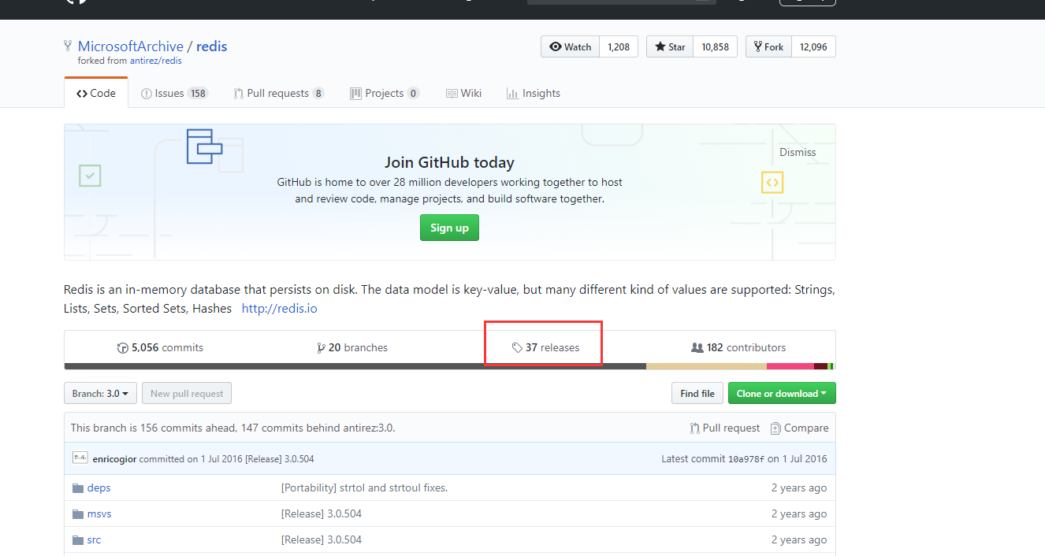Switch to the Projects tab
Image resolution: width=1045 pixels, height=556 pixels.
click(x=385, y=93)
